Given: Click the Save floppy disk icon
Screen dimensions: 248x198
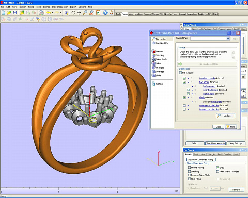Looking at the screenshot, I should (15, 13).
